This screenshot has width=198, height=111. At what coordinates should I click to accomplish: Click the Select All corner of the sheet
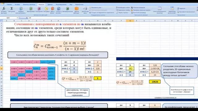pyautogui.click(x=1, y=21)
